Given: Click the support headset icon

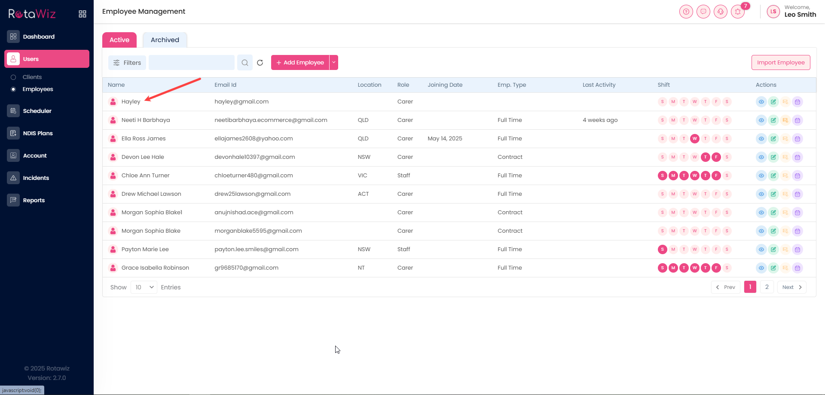Looking at the screenshot, I should click(x=721, y=12).
